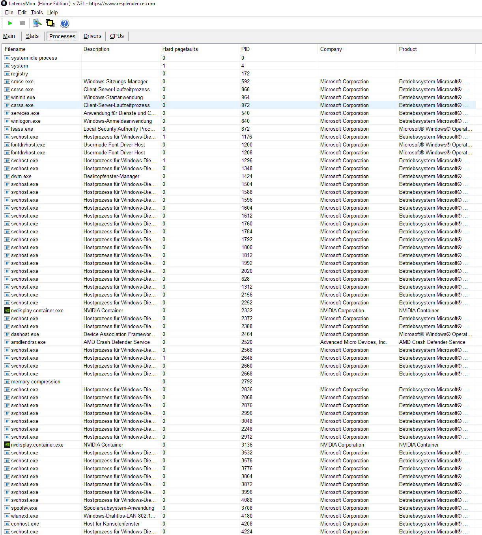Screen dimensions: 482x535
Task: Click 'Desktopfenster-Manager' description cell
Action: 111,176
